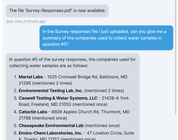Click Environmental Testing Lab, Inc. list entry
The width and height of the screenshot is (178, 140).
pyautogui.click(x=51, y=91)
